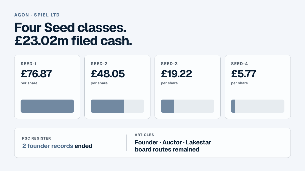
Task: Click 'Founder · Auctor · Lakestar' text
Action: click(173, 142)
